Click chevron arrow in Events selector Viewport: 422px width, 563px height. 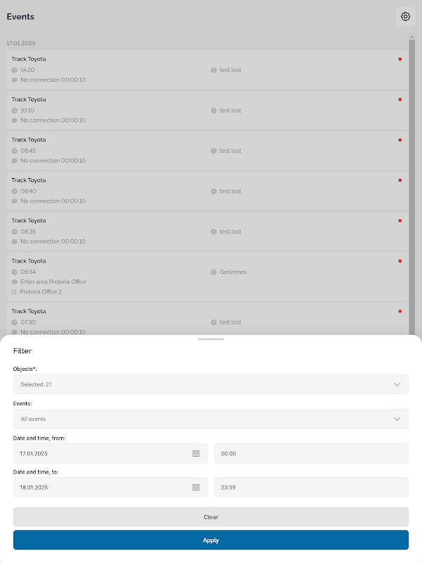(x=397, y=419)
